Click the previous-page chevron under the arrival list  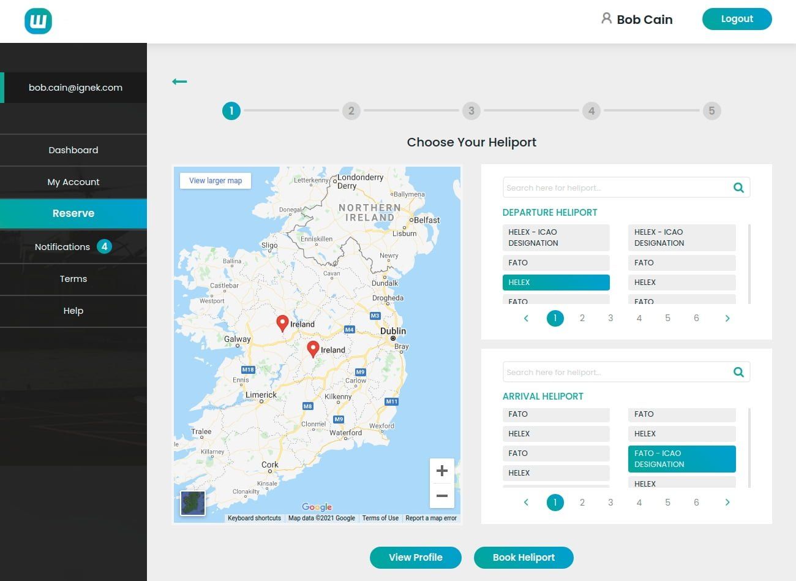[x=526, y=502]
